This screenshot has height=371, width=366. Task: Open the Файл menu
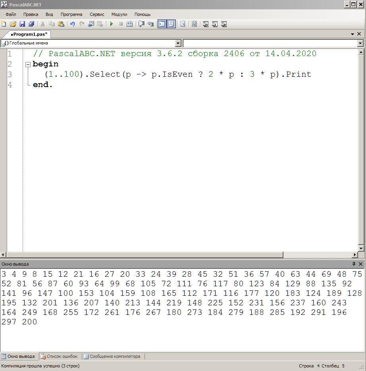click(x=11, y=14)
